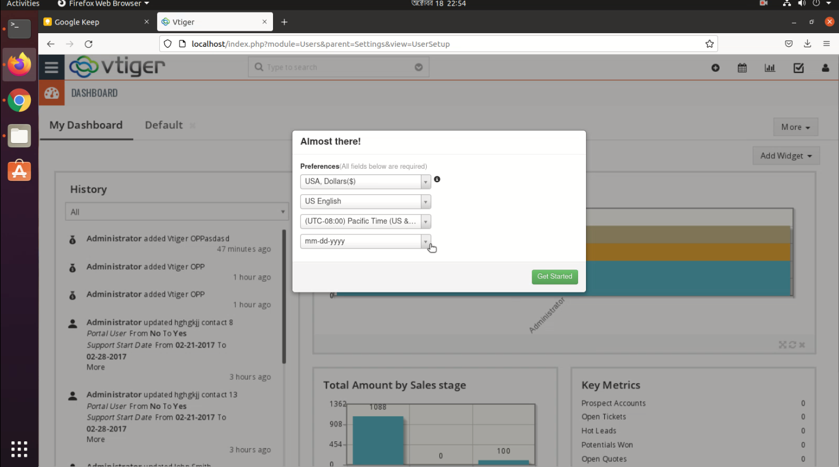The height and width of the screenshot is (467, 839).
Task: Open the Reports bar-chart icon
Action: (769, 67)
